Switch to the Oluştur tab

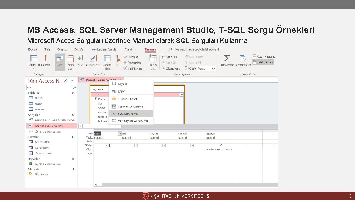tap(62, 49)
